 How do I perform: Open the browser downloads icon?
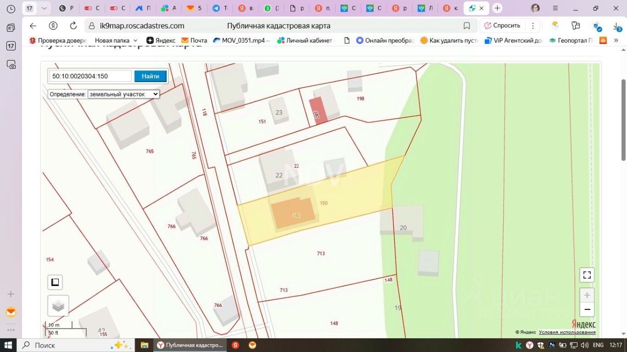coord(616,26)
